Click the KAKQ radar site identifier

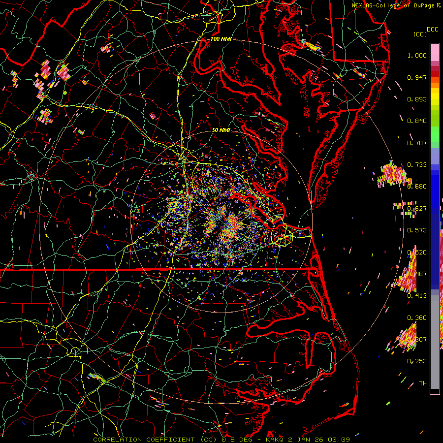(x=275, y=440)
